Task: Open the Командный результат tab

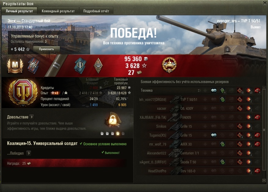Action: coord(58,11)
